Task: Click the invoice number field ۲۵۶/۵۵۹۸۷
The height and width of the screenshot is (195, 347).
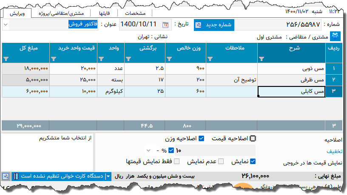Action: click(278, 25)
